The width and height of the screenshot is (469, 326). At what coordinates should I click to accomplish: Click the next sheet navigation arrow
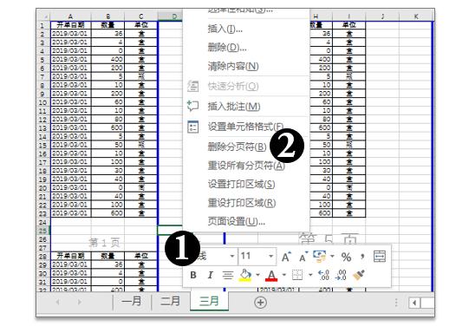point(79,302)
